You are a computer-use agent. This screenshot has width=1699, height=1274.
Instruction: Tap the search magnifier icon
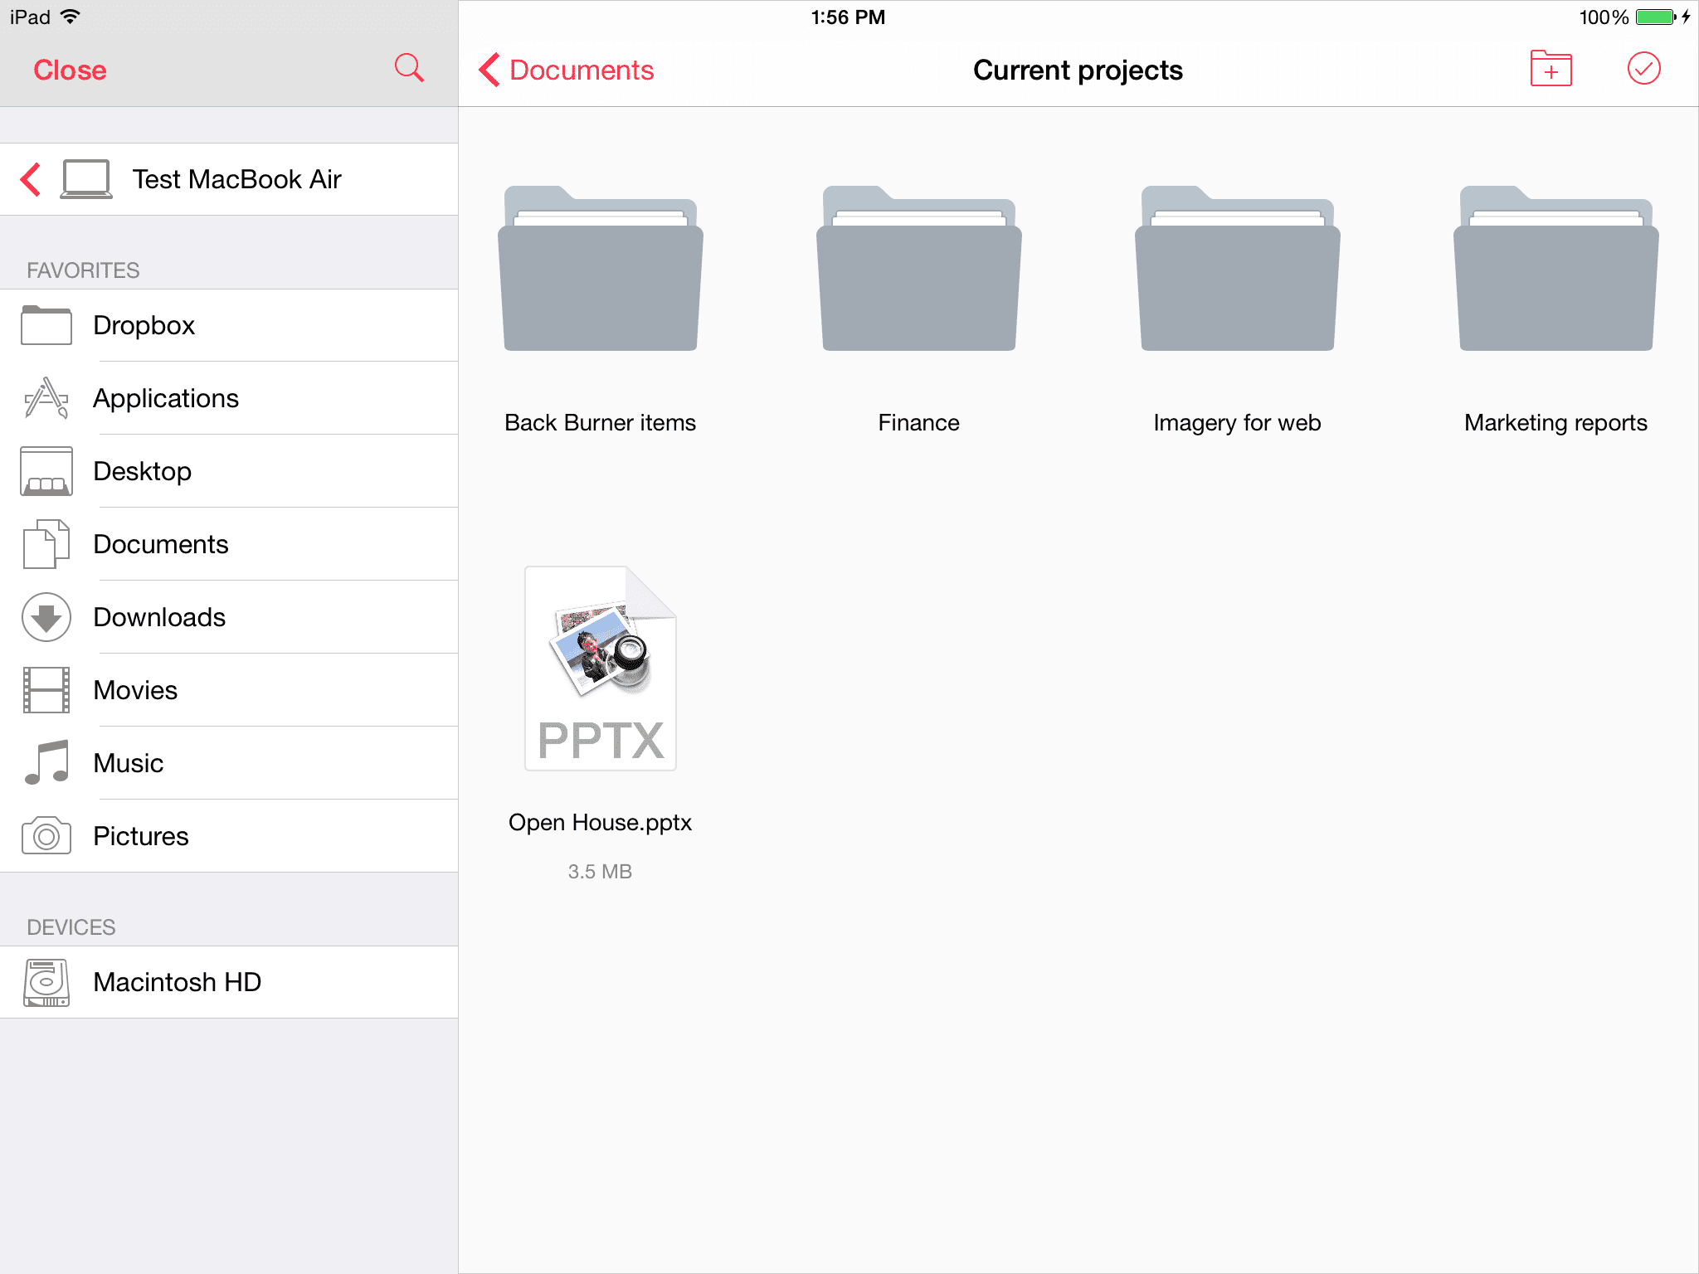tap(409, 68)
